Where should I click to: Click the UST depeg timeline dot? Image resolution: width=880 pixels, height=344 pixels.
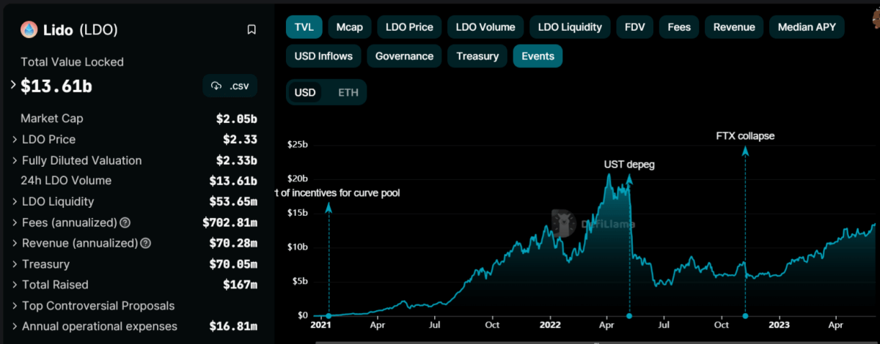point(629,316)
